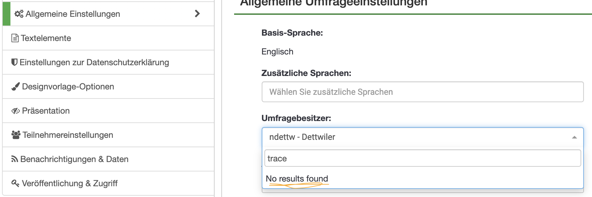
Task: Click the chevron arrow on Allgemeine Einstellungen
Action: coord(197,14)
